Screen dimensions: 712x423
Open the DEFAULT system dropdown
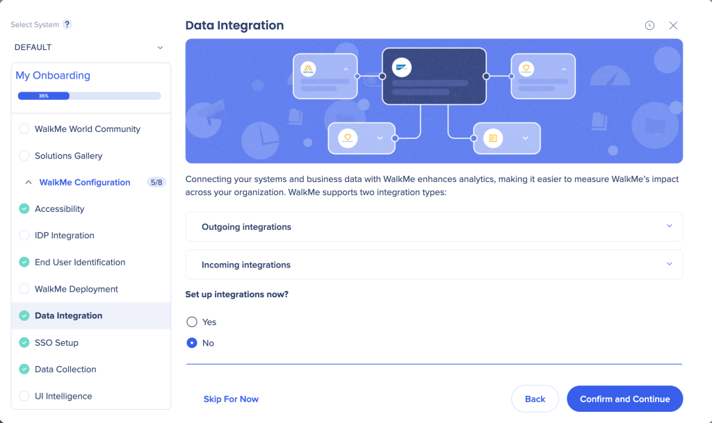pyautogui.click(x=89, y=47)
